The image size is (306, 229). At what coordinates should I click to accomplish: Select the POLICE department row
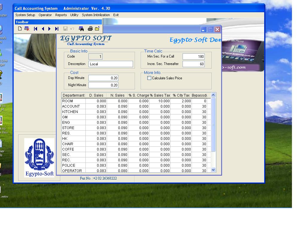pyautogui.click(x=136, y=165)
